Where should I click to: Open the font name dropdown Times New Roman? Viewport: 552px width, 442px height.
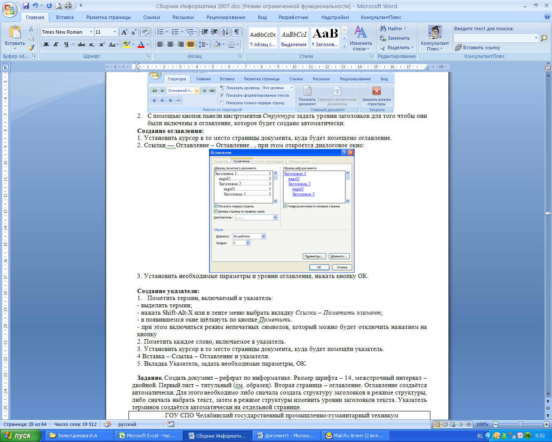click(x=91, y=32)
